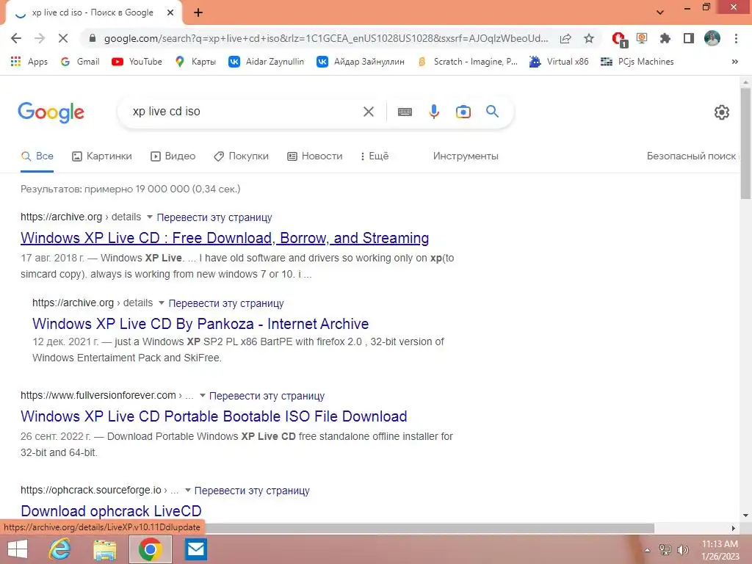Open the YouTube bookmark
Viewport: 752px width, 564px height.
click(137, 62)
